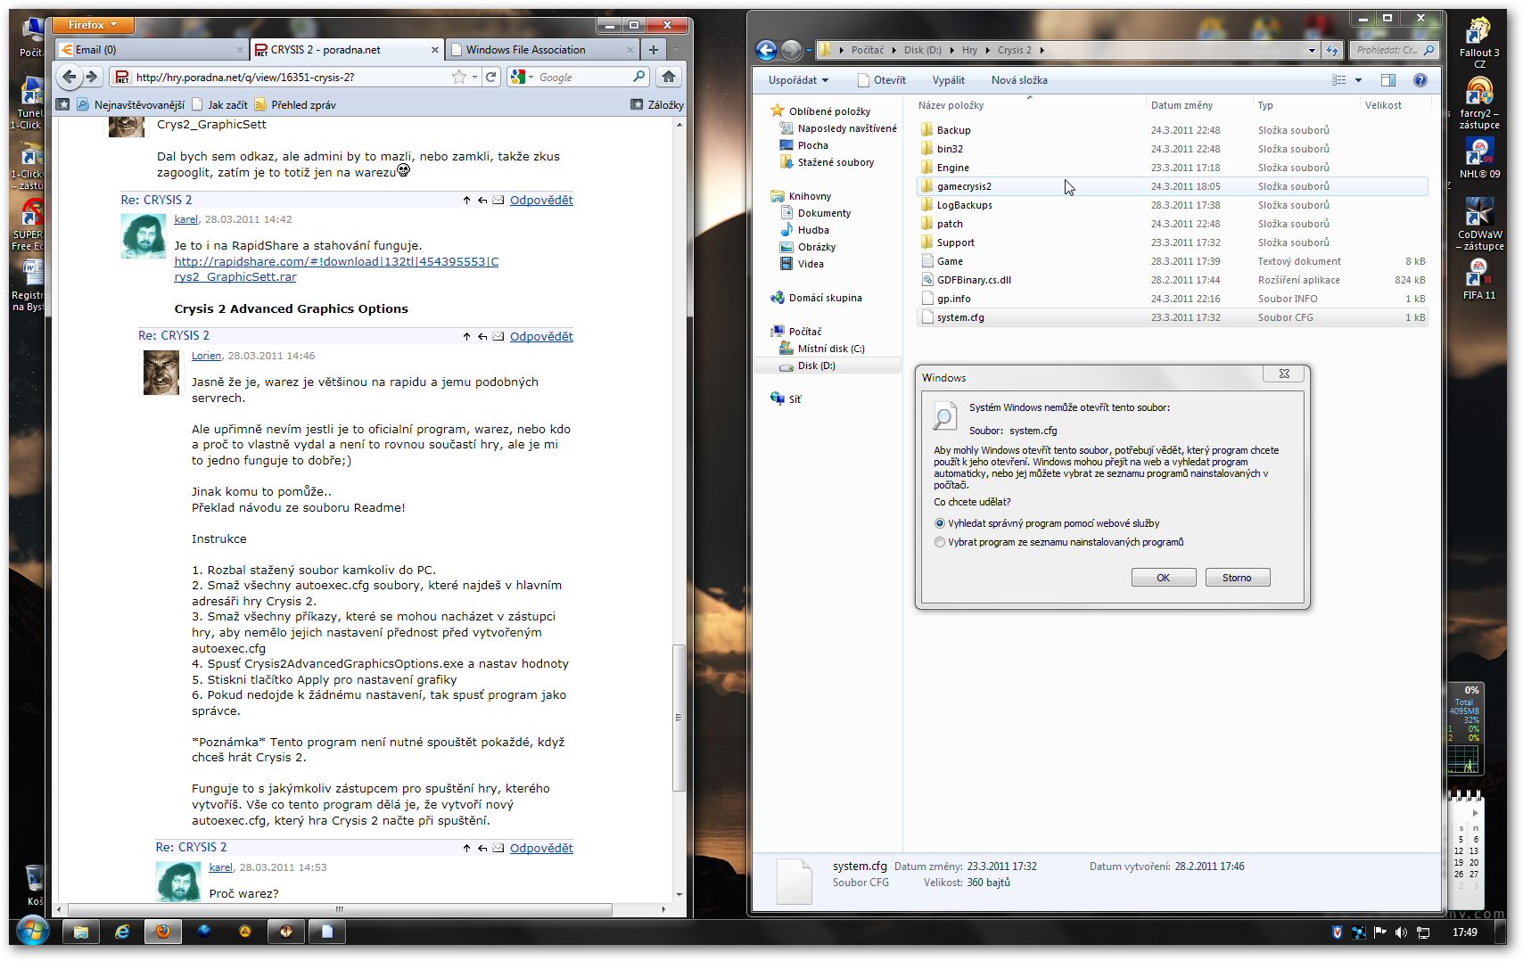1523x961 pixels.
Task: Go forward in Firefox browser
Action: pyautogui.click(x=91, y=77)
